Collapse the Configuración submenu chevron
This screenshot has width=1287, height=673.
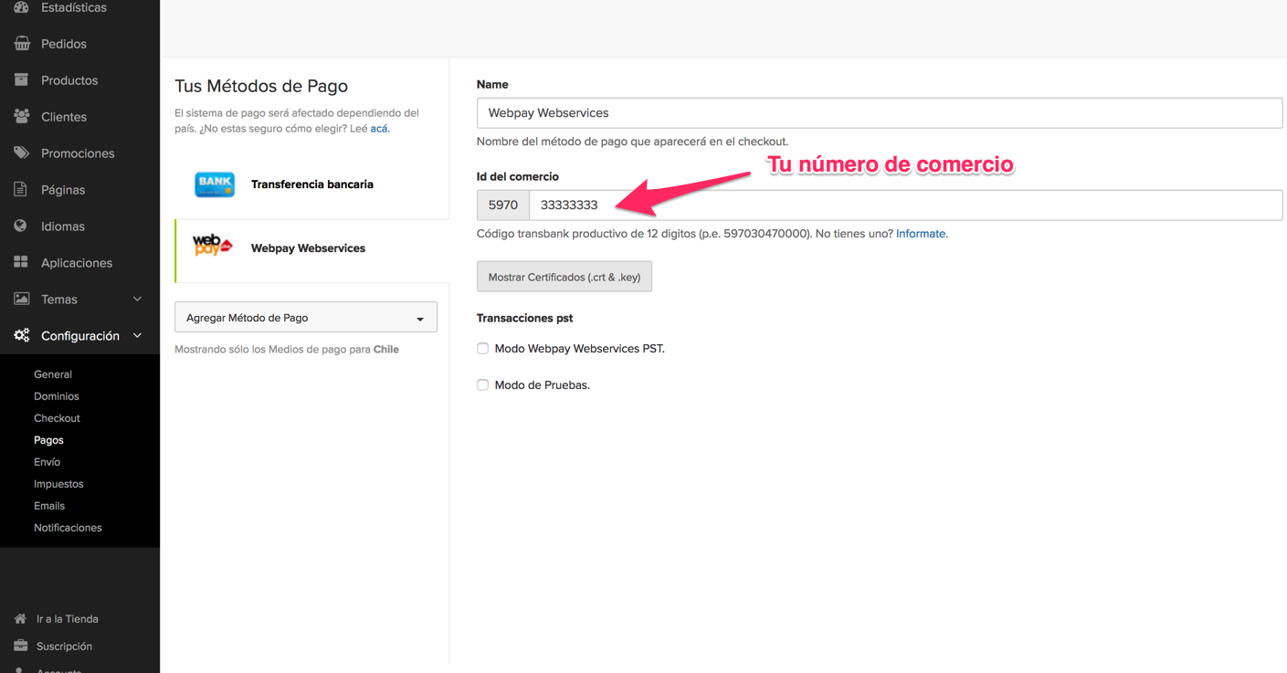click(x=138, y=336)
